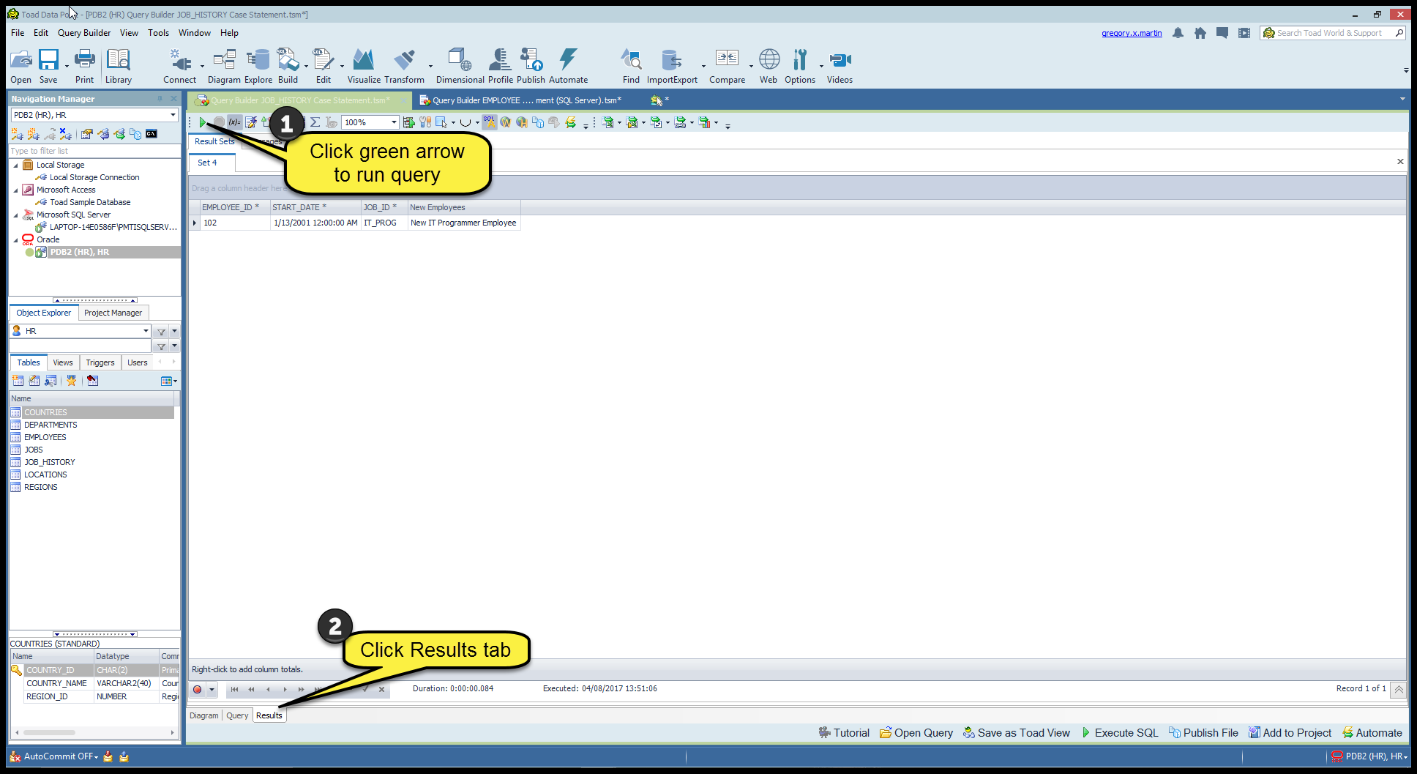Viewport: 1417px width, 774px height.
Task: Collapse the Microsoft Access tree node
Action: coord(15,190)
